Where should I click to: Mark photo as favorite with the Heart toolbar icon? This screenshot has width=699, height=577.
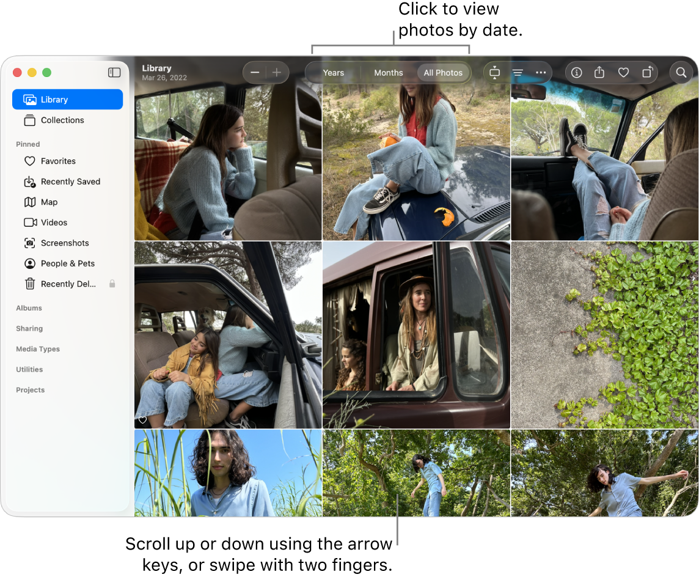point(623,72)
